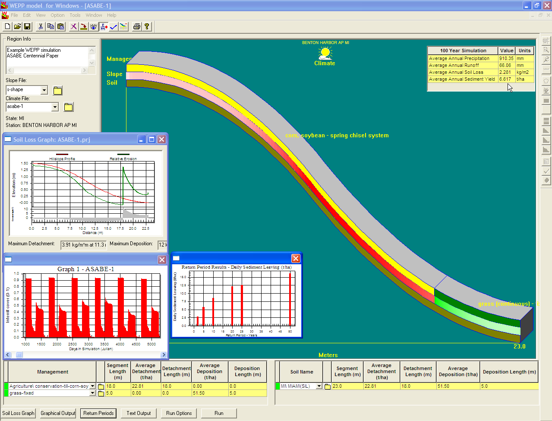Open Help using the question mark icon
Image resolution: width=552 pixels, height=421 pixels.
pyautogui.click(x=147, y=27)
